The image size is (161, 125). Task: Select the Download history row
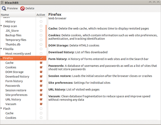click(23, 76)
